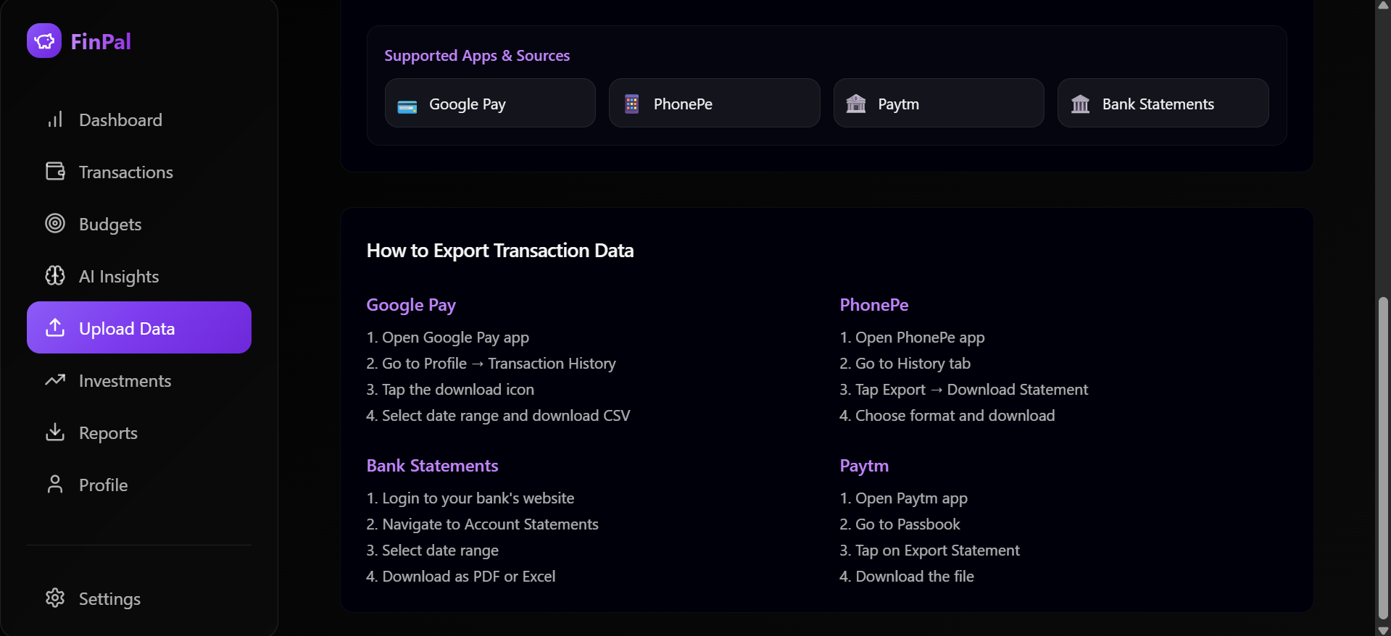This screenshot has height=636, width=1391.
Task: Click 'Navigate to Account Statements' step
Action: tap(483, 524)
